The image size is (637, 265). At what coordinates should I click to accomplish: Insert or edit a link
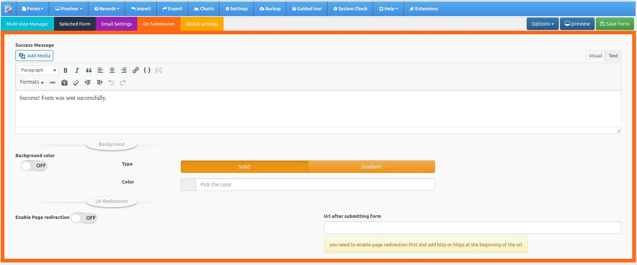click(x=136, y=70)
